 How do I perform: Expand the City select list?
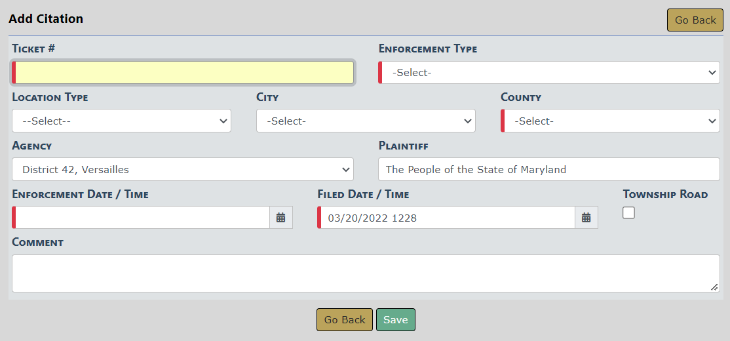[366, 121]
